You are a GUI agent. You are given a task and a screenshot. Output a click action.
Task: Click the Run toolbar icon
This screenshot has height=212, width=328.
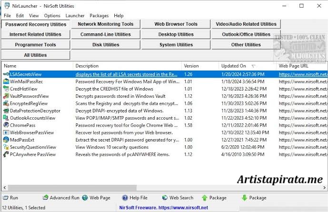5,198
